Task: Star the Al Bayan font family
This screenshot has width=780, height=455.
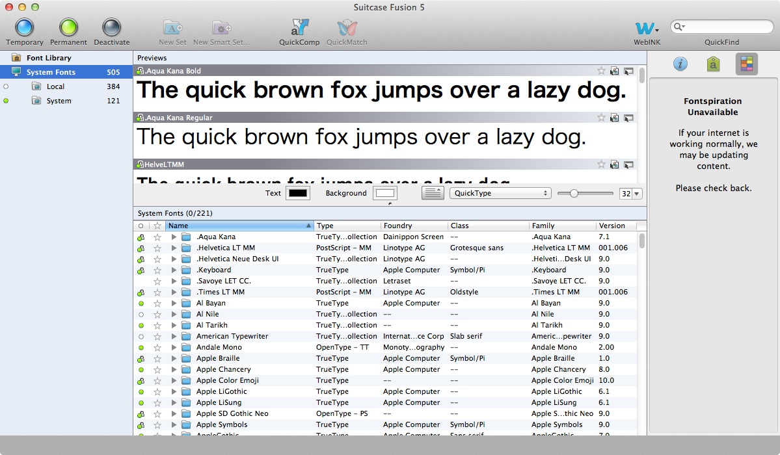Action: click(x=157, y=304)
